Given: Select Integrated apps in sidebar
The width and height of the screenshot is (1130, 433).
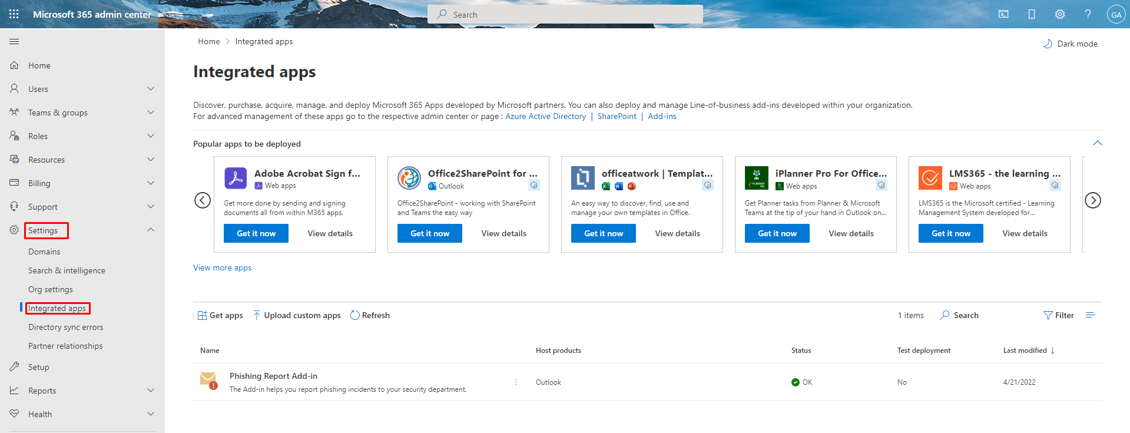Looking at the screenshot, I should pyautogui.click(x=57, y=308).
